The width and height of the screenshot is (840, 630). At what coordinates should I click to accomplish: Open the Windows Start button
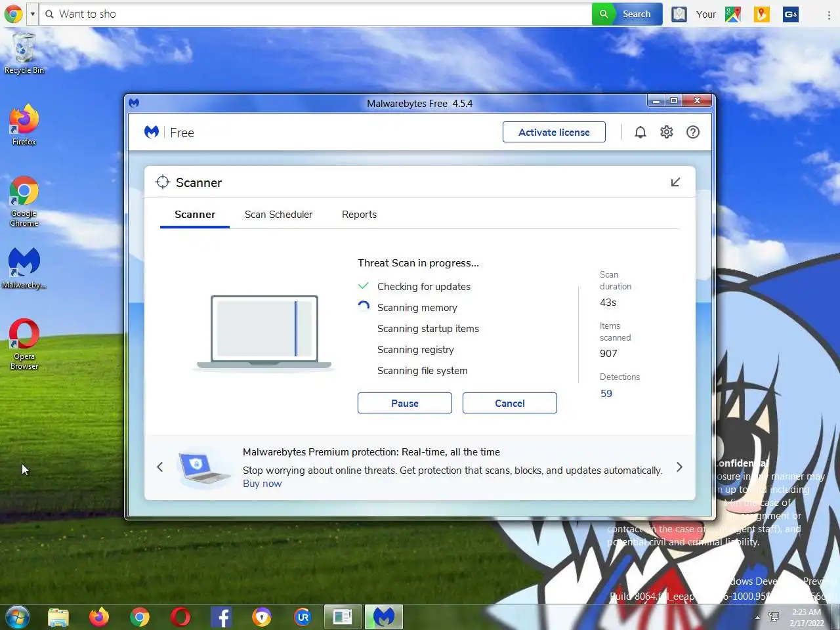click(x=18, y=617)
